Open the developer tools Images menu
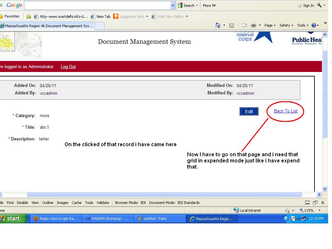The width and height of the screenshot is (332, 249). [x=63, y=203]
